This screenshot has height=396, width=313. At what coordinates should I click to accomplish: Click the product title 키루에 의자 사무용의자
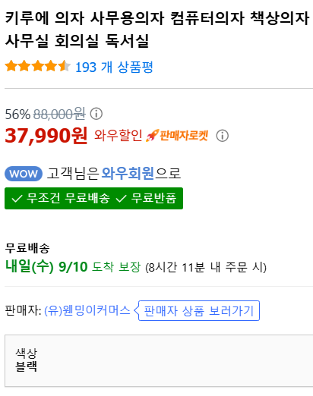(157, 29)
